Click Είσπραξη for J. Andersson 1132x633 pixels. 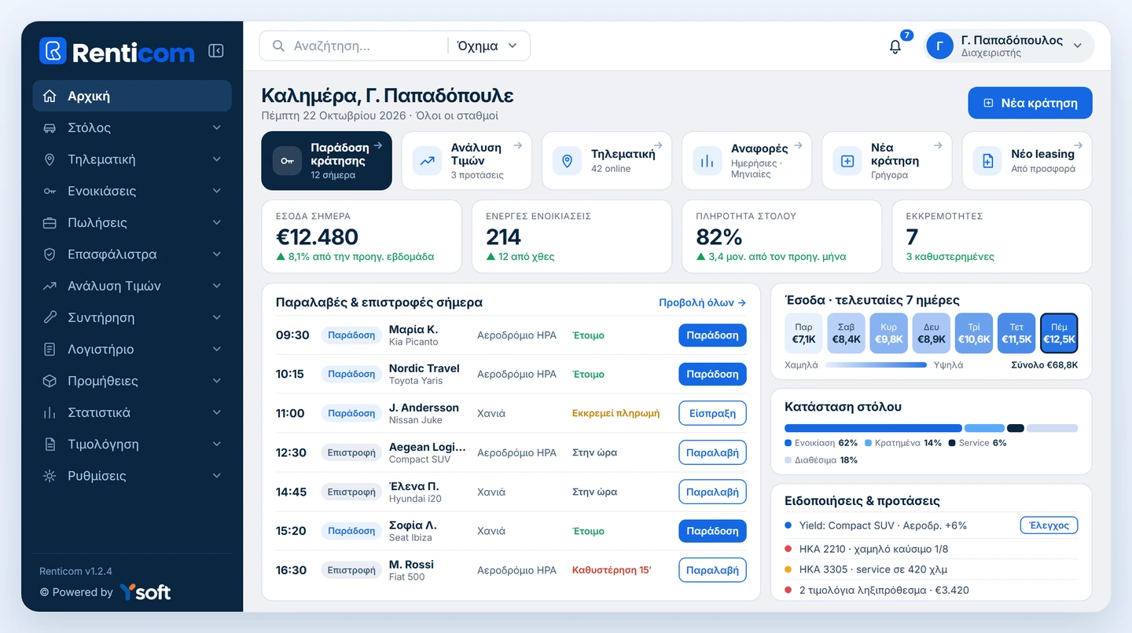pyautogui.click(x=712, y=413)
